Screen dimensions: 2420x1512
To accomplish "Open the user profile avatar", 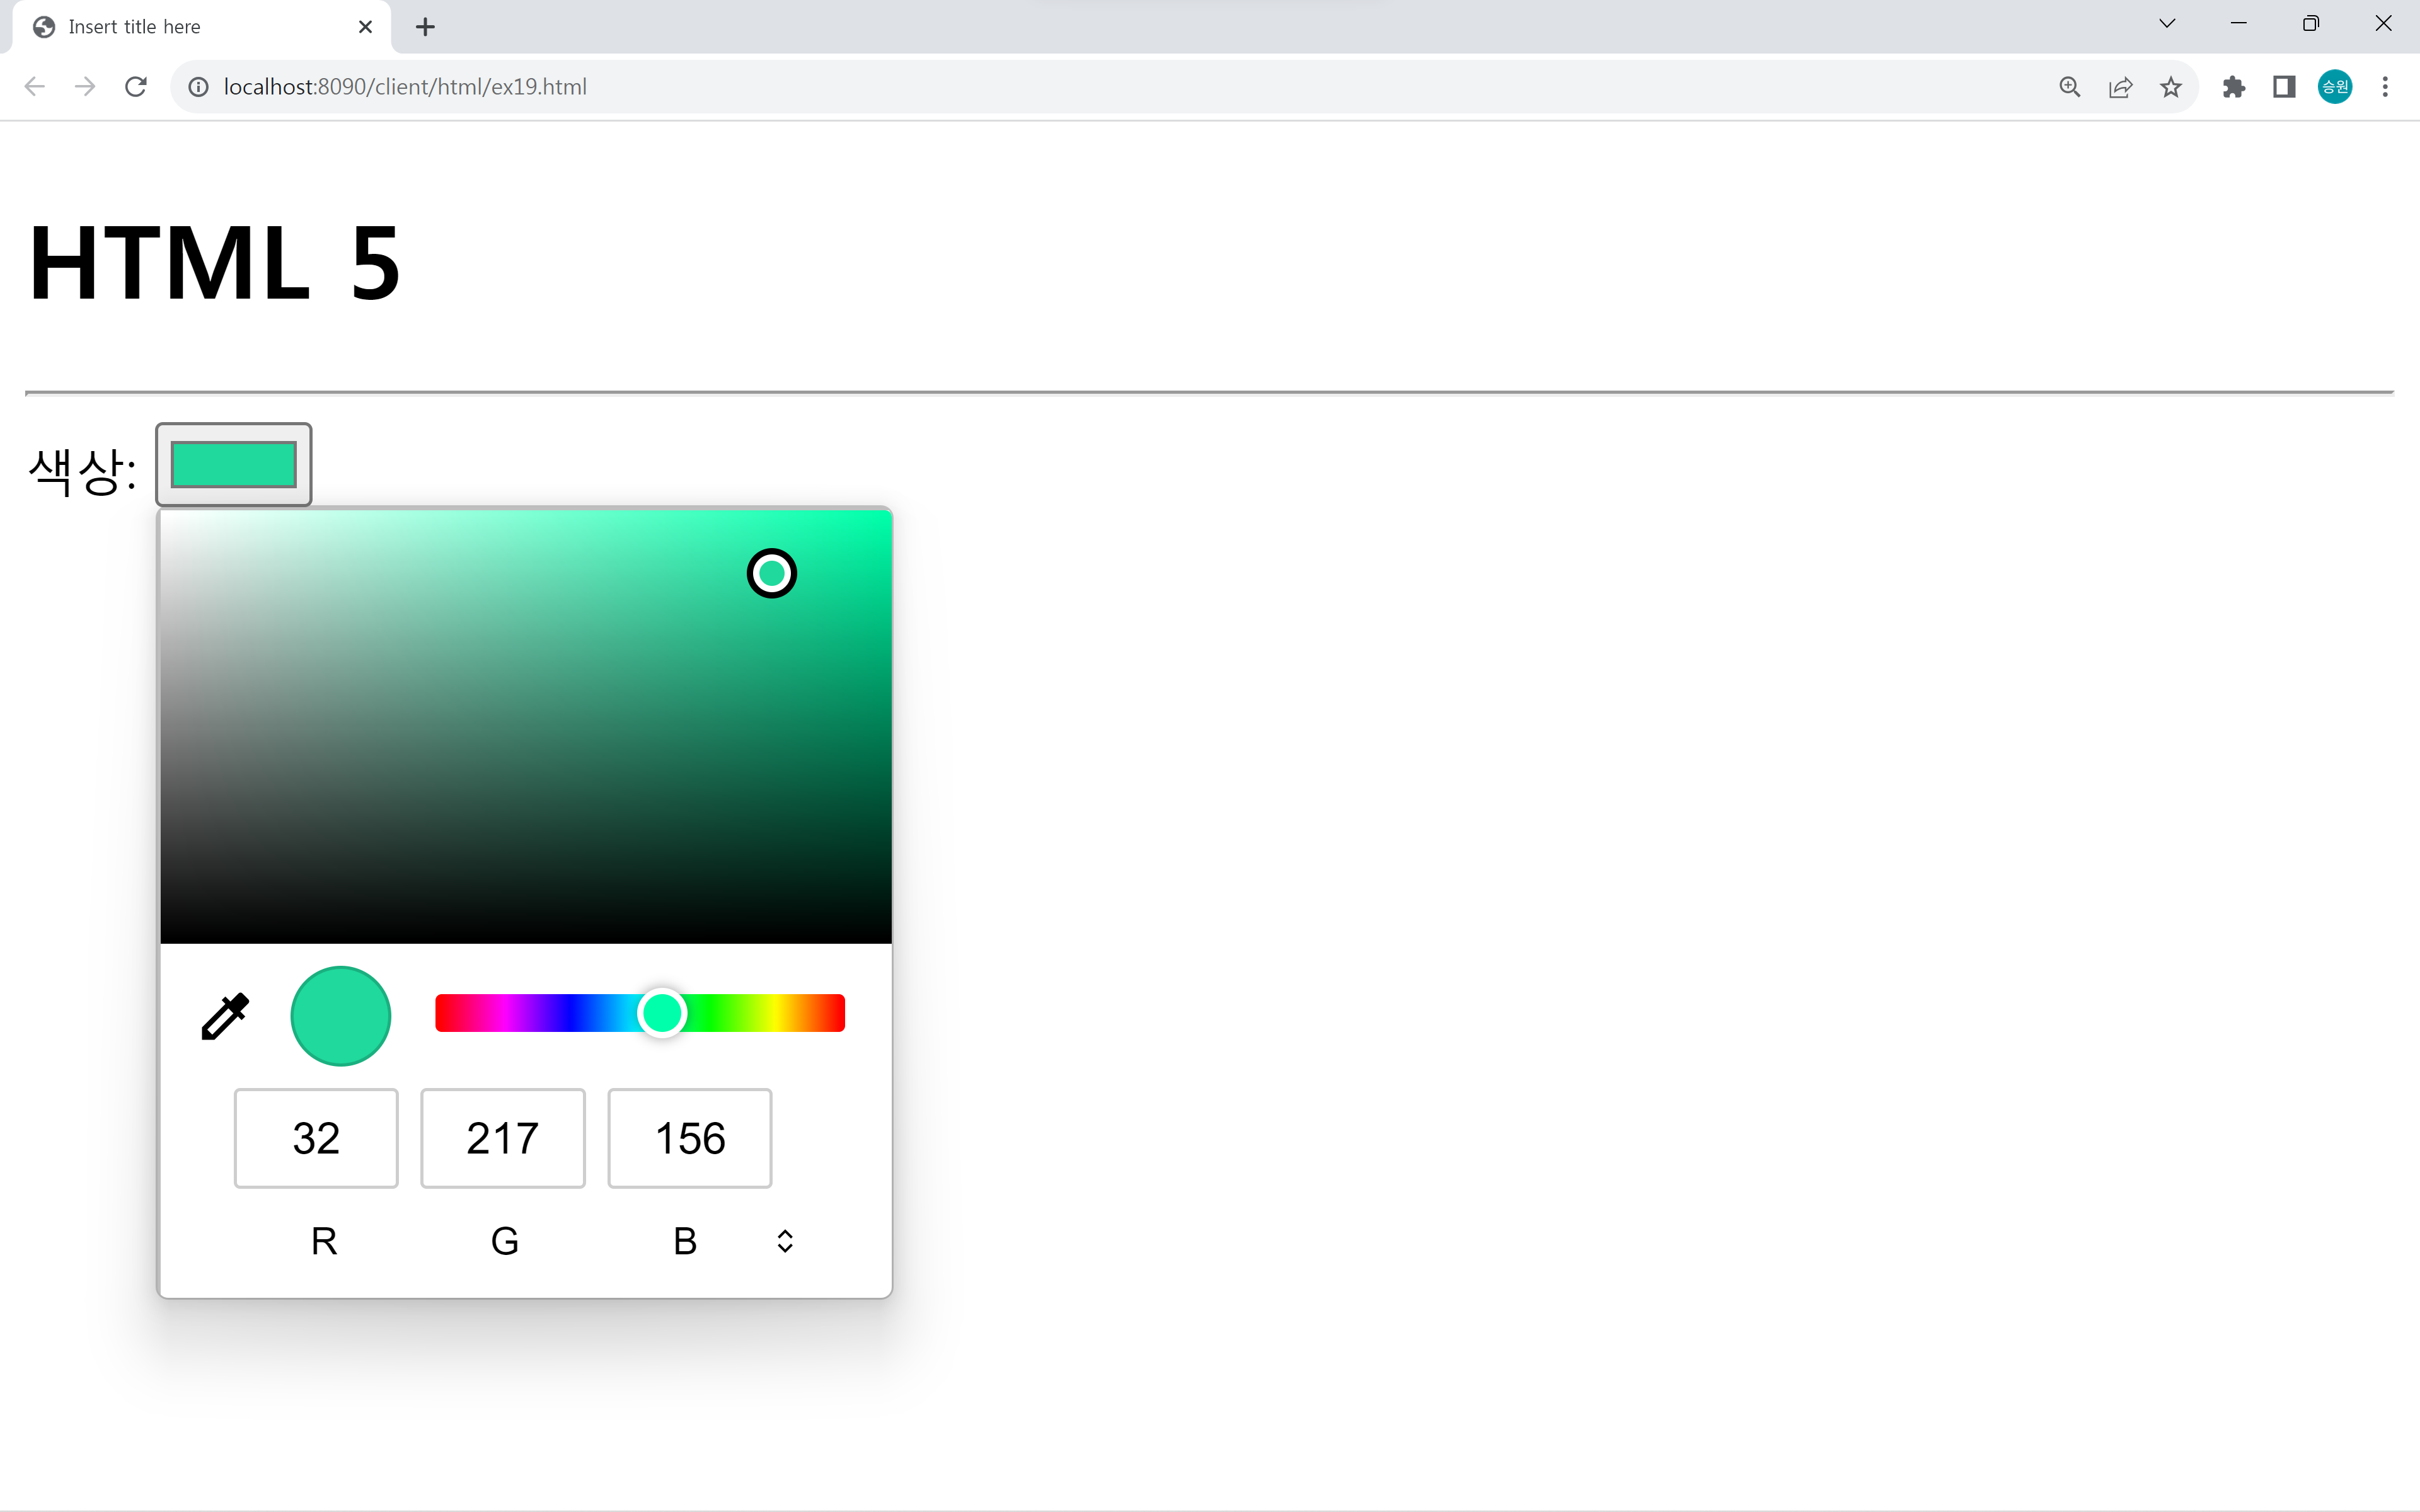I will [x=2335, y=87].
